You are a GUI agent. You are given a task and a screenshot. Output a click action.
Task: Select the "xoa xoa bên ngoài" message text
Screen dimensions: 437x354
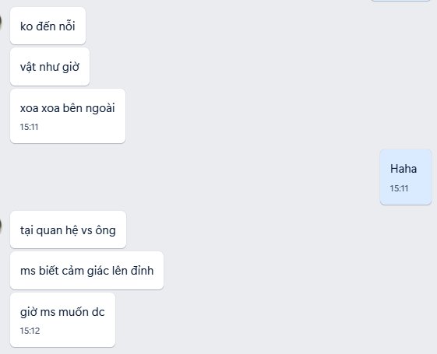(68, 108)
